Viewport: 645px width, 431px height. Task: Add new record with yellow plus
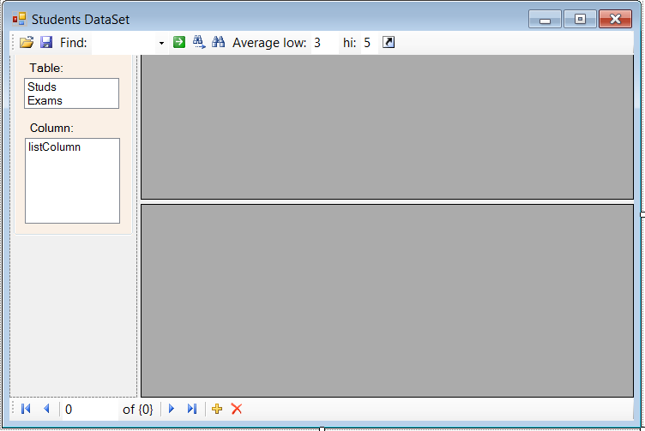[217, 409]
